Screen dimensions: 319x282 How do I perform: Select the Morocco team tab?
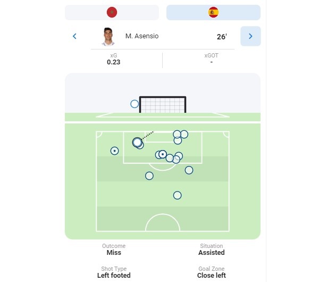112,12
